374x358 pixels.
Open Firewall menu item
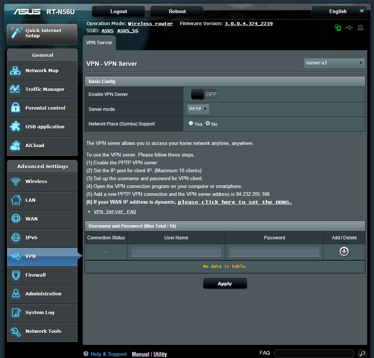coord(42,275)
